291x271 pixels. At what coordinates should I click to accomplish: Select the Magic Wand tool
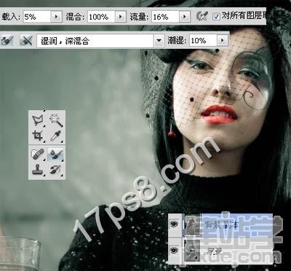[x=56, y=120]
